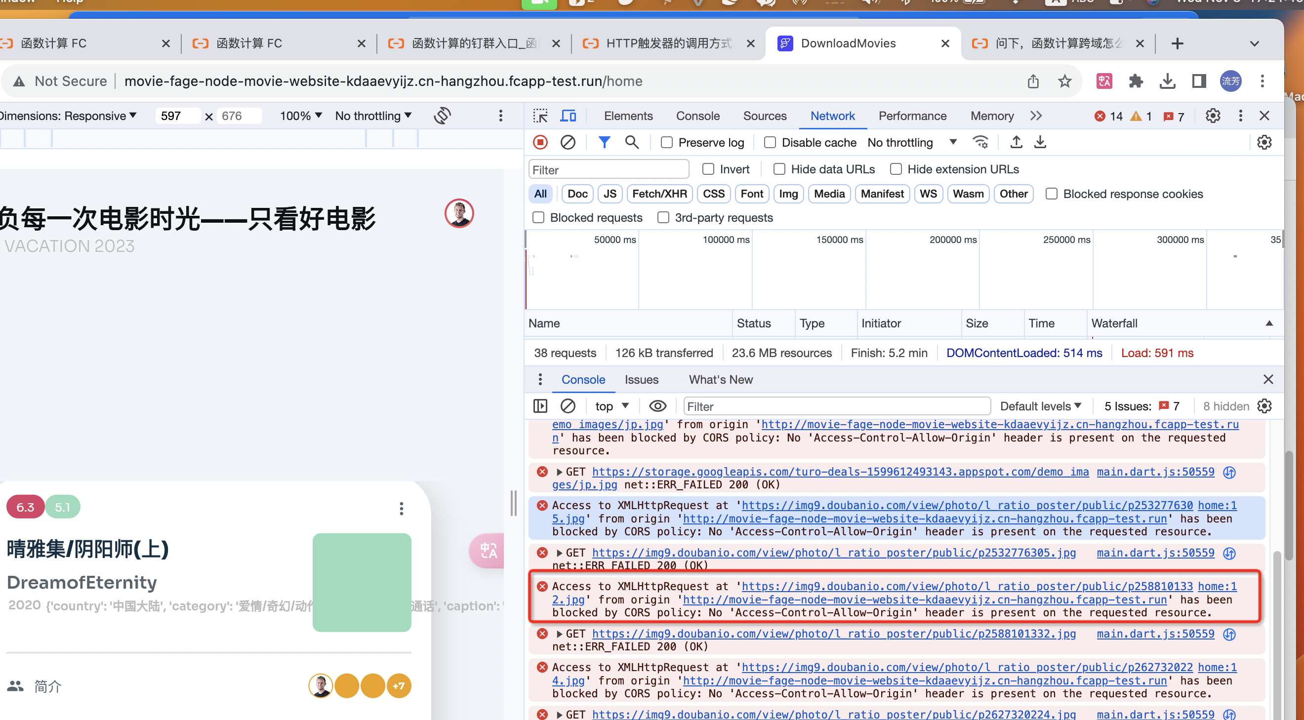The height and width of the screenshot is (720, 1304).
Task: Click the translate extension icon
Action: (1104, 81)
